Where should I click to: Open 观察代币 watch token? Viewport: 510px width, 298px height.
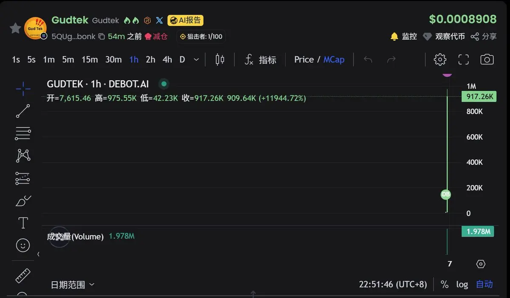[x=444, y=37]
